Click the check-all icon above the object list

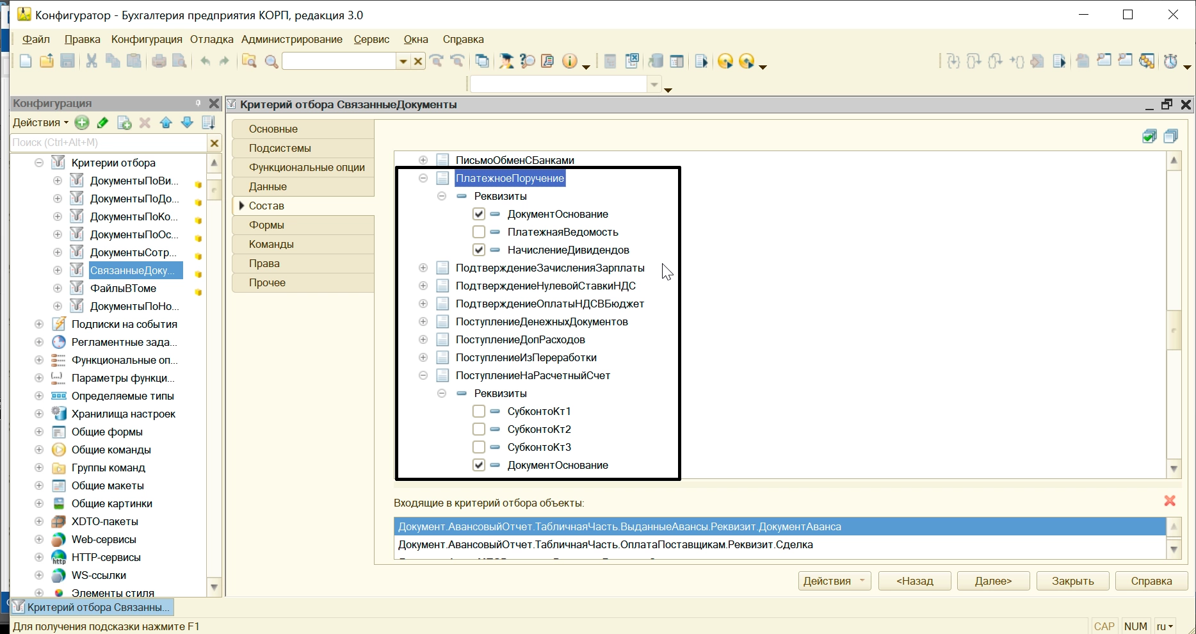click(x=1149, y=136)
